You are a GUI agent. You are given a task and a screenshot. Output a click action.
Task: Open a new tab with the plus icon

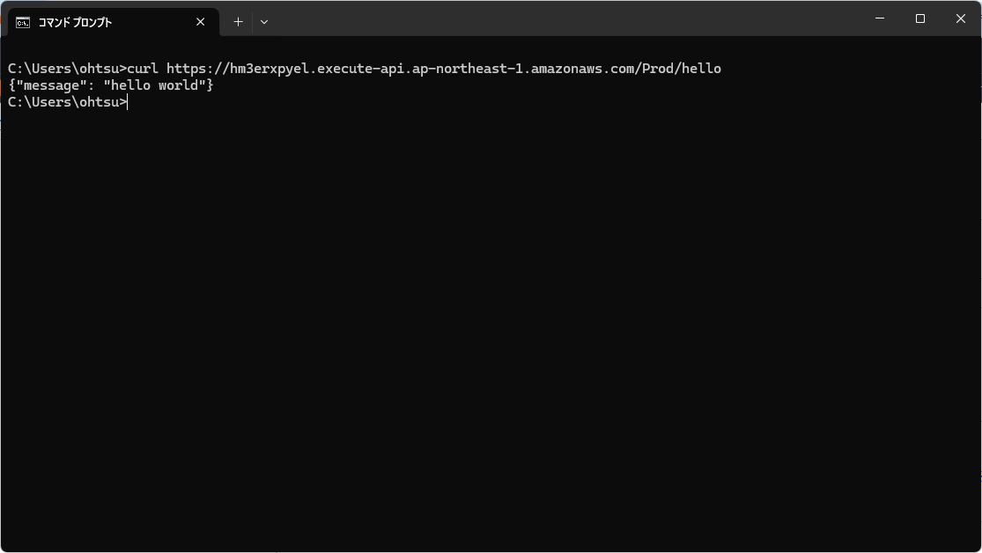[237, 21]
